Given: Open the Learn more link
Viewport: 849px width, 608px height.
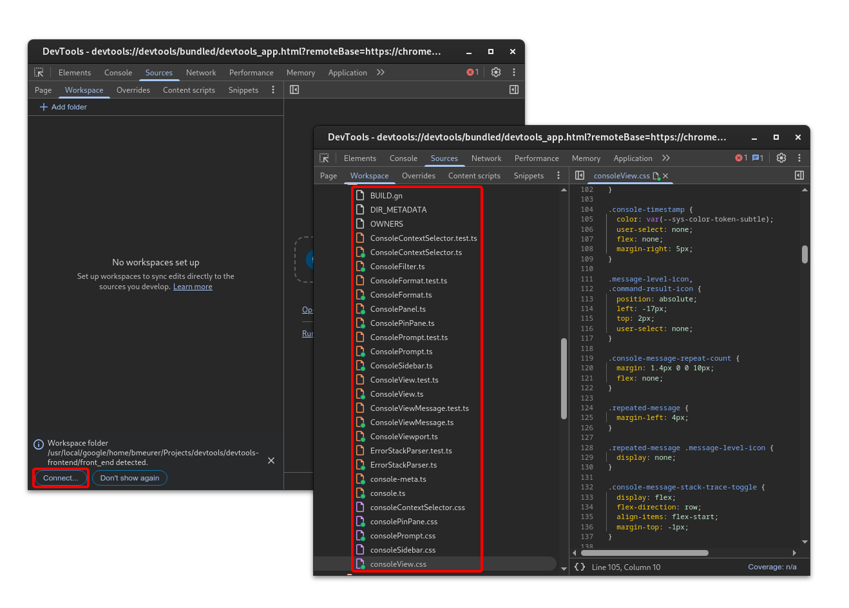Looking at the screenshot, I should [193, 287].
